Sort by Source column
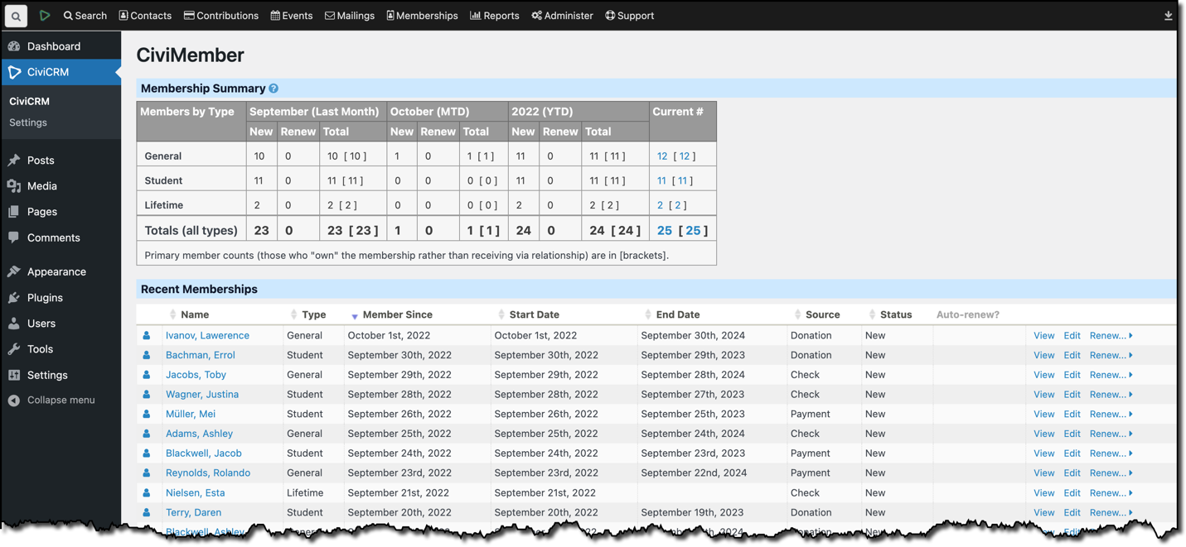This screenshot has width=1186, height=547. click(x=822, y=314)
